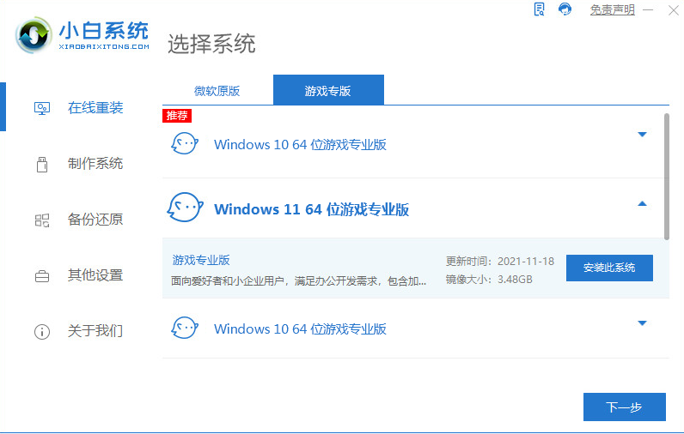Image resolution: width=684 pixels, height=434 pixels.
Task: Click the 小白系统 logo icon
Action: click(x=34, y=35)
